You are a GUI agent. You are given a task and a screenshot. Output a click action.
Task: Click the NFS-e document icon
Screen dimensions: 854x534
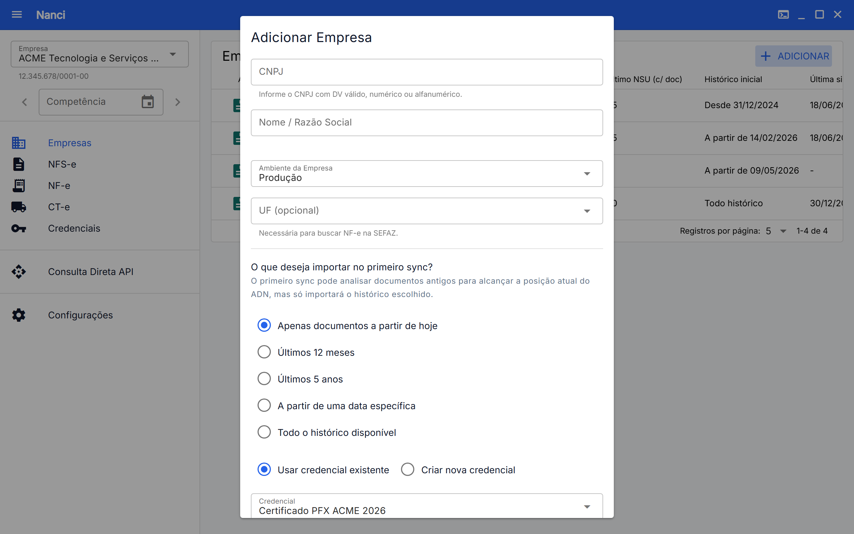coord(18,164)
